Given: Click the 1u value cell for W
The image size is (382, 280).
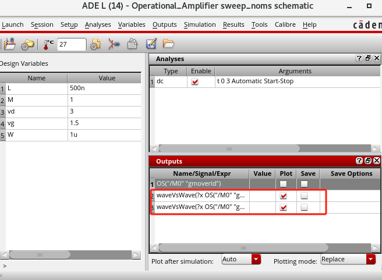Looking at the screenshot, I should coord(104,135).
